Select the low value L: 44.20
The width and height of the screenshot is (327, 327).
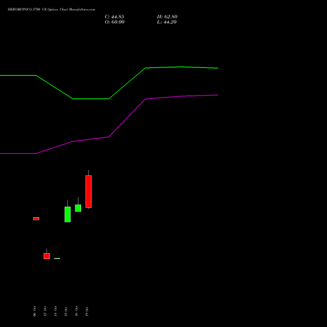point(167,22)
